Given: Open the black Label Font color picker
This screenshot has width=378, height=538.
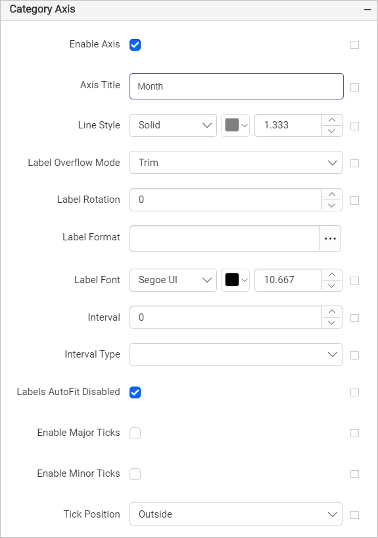Looking at the screenshot, I should (x=235, y=280).
